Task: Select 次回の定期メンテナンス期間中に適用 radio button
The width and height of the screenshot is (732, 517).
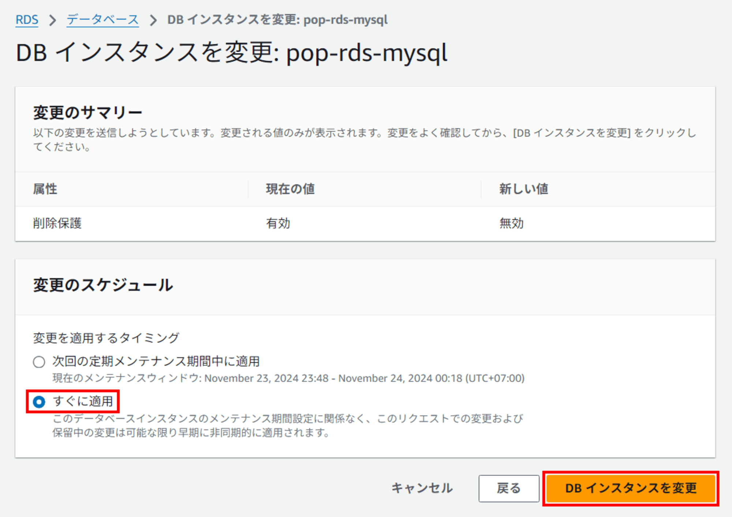Action: (x=39, y=362)
